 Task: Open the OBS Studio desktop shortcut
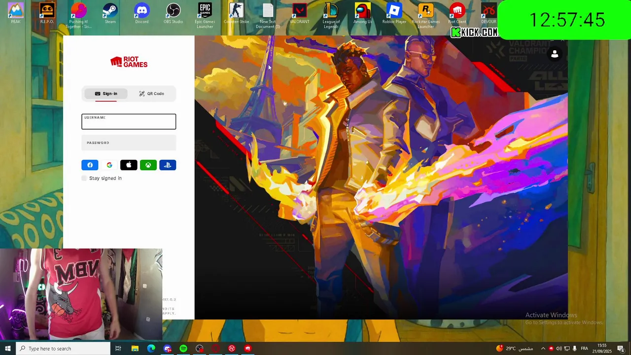(174, 14)
